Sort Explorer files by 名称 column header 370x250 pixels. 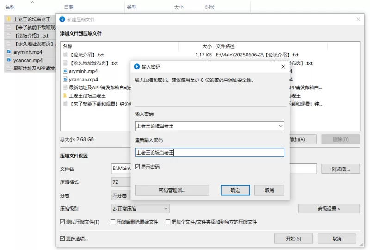[10, 7]
